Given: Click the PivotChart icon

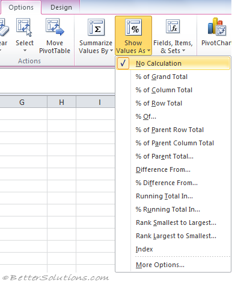Looking at the screenshot, I should [x=217, y=27].
